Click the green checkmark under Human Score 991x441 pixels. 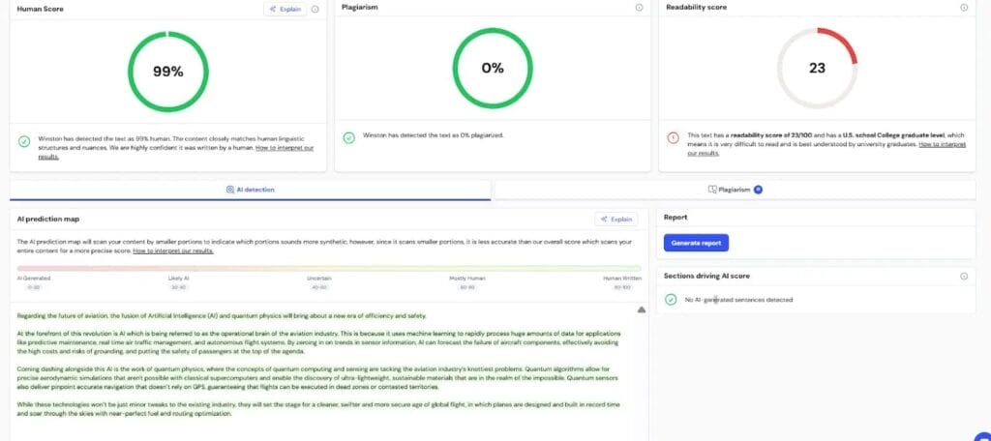tap(24, 141)
